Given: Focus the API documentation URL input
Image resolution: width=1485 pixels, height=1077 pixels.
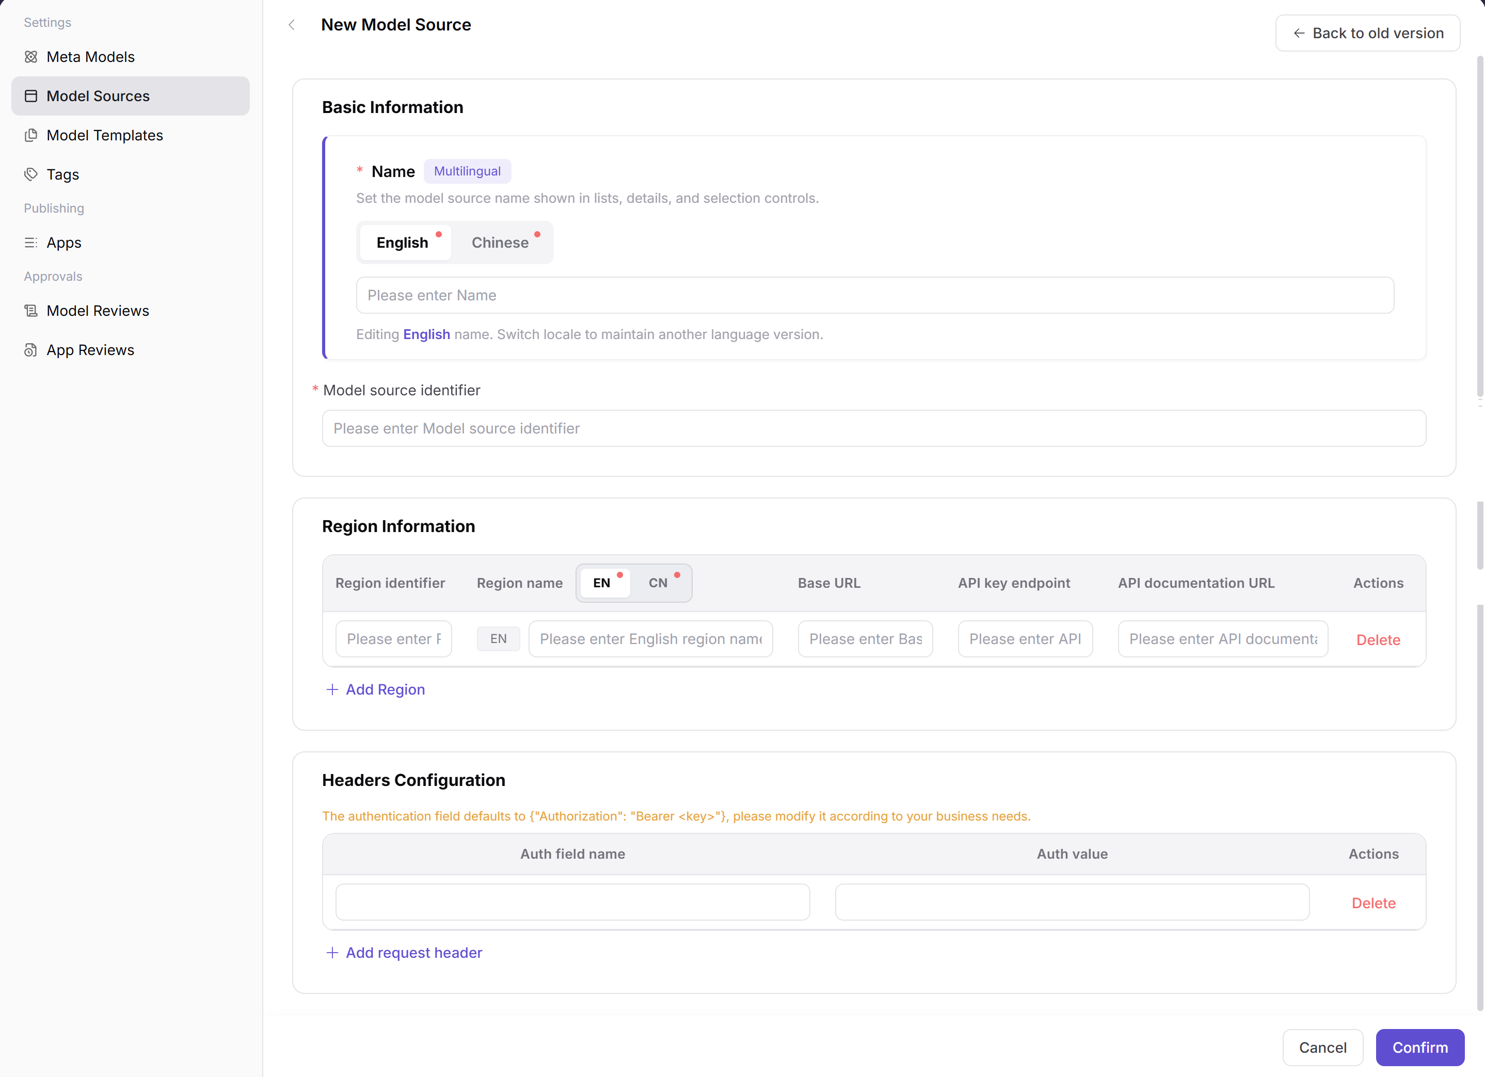Looking at the screenshot, I should tap(1223, 639).
